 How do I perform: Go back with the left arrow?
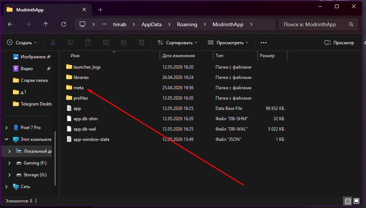tap(10, 24)
